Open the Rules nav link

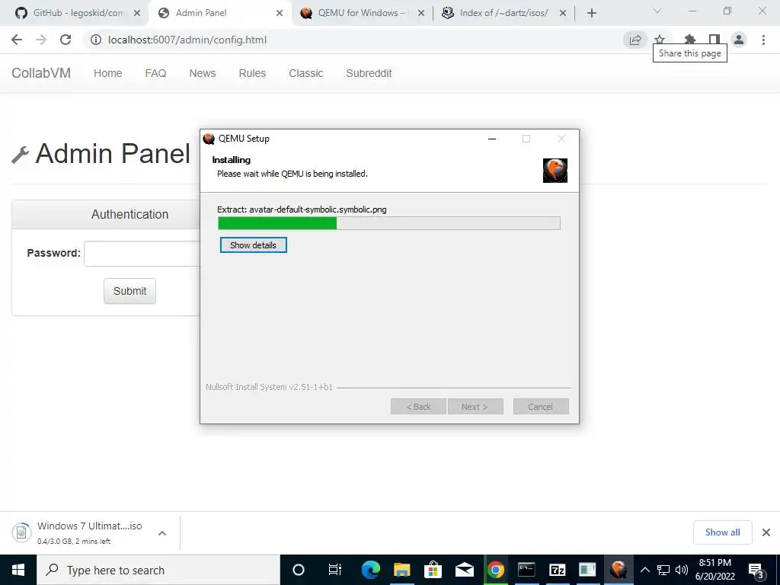coord(252,73)
